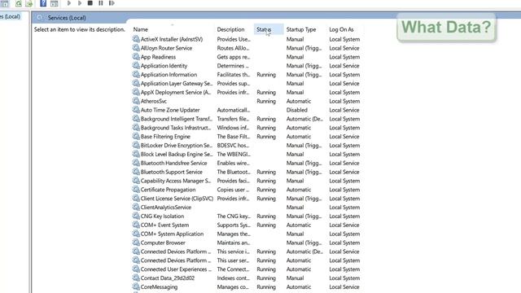The image size is (521, 293).
Task: Click 'Running' status of Bluetooth Support Service
Action: (266, 172)
